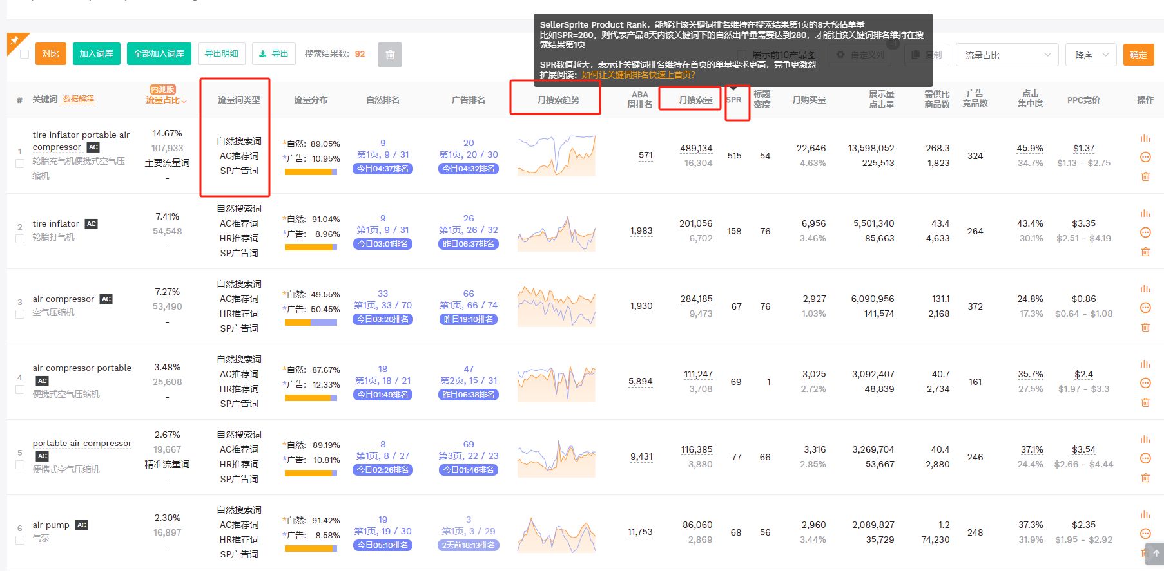Open 如何让关键词排名快速上首页 link in tooltip
The image size is (1164, 571).
[x=638, y=75]
